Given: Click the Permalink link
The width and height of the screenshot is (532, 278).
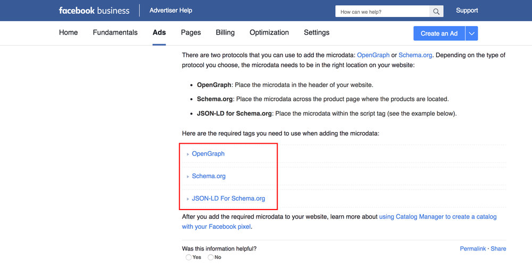Looking at the screenshot, I should pyautogui.click(x=472, y=249).
